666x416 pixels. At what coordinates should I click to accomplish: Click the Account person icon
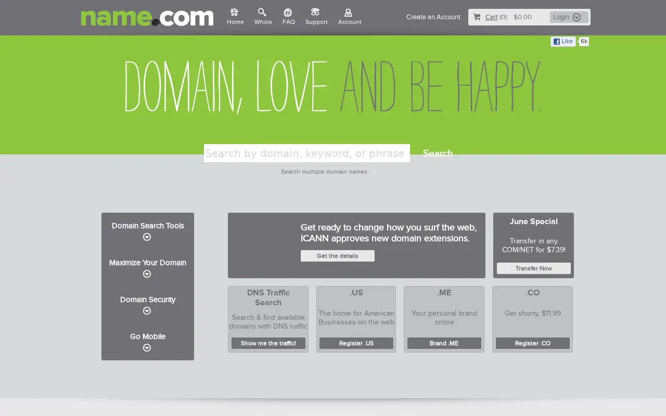[x=349, y=12]
